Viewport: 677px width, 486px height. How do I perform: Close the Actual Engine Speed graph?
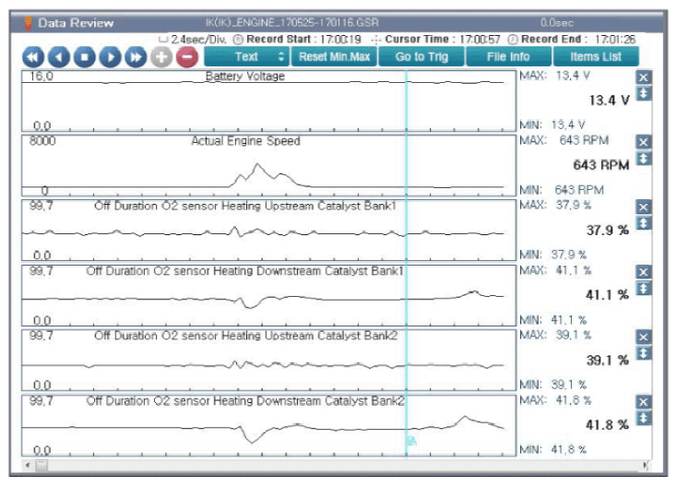pyautogui.click(x=644, y=142)
